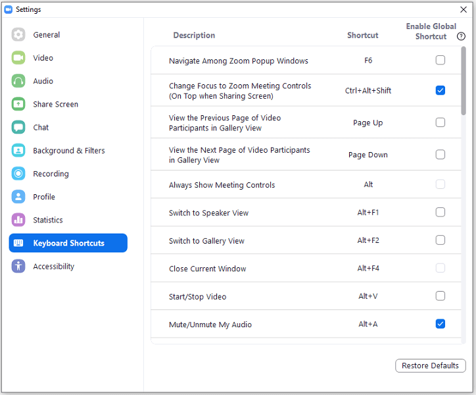Click 'Mute/Unmute My Audio' description
This screenshot has width=476, height=395.
click(x=210, y=325)
